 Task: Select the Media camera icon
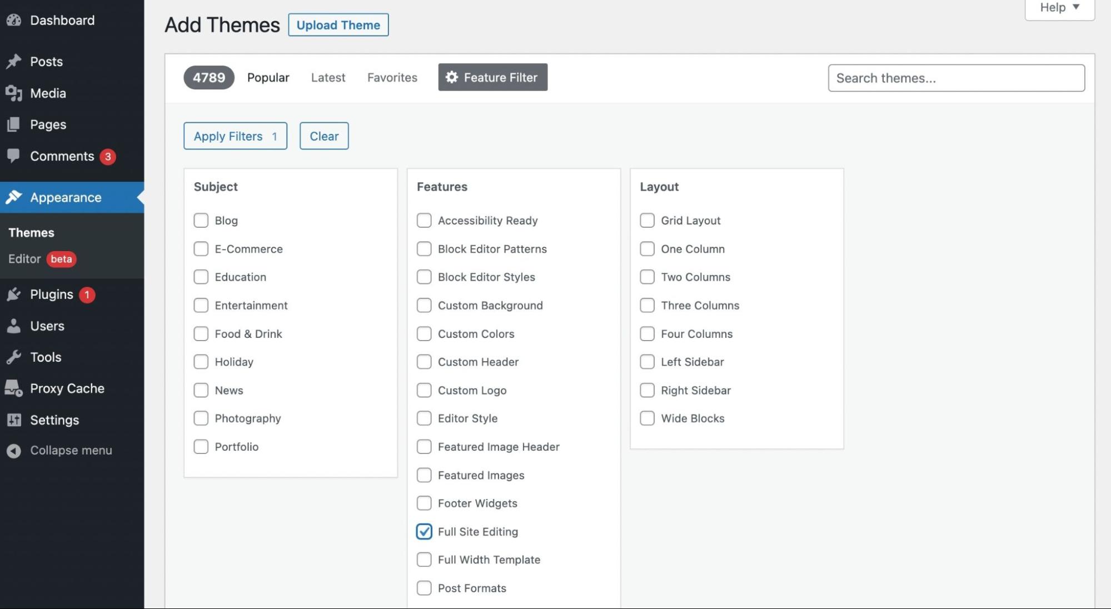click(x=14, y=93)
